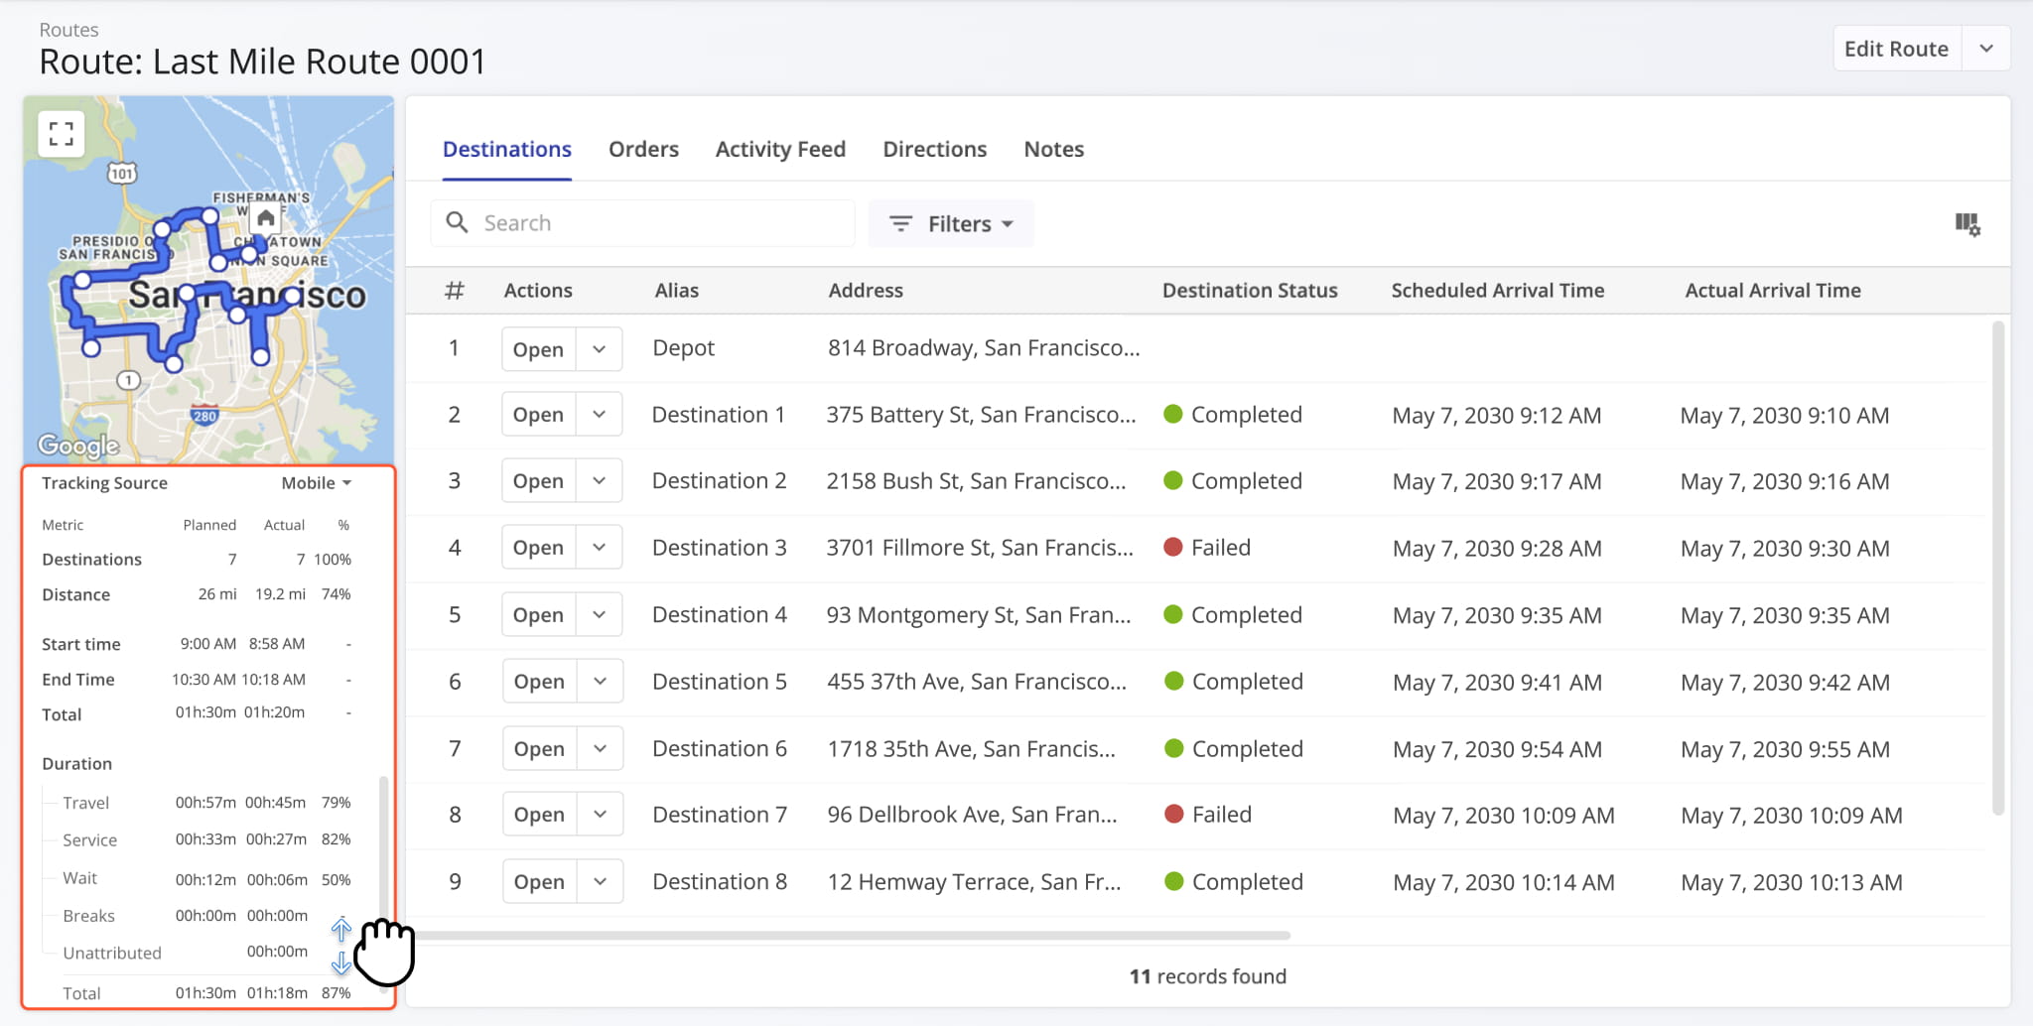This screenshot has width=2033, height=1026.
Task: Change Tracking Source from Mobile
Action: pyautogui.click(x=316, y=483)
